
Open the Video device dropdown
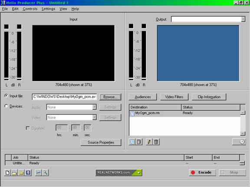coord(94,117)
